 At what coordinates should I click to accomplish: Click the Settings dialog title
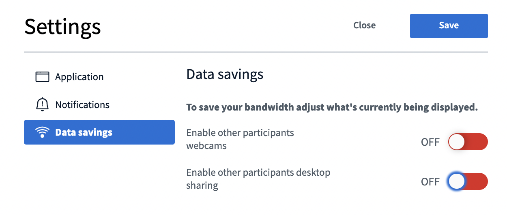pyautogui.click(x=62, y=27)
